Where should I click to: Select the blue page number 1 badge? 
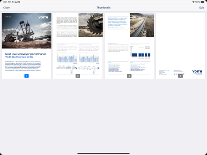[x=27, y=76]
